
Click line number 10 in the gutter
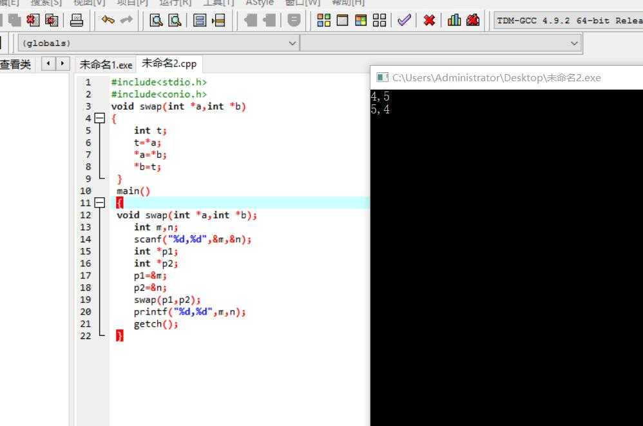point(85,191)
